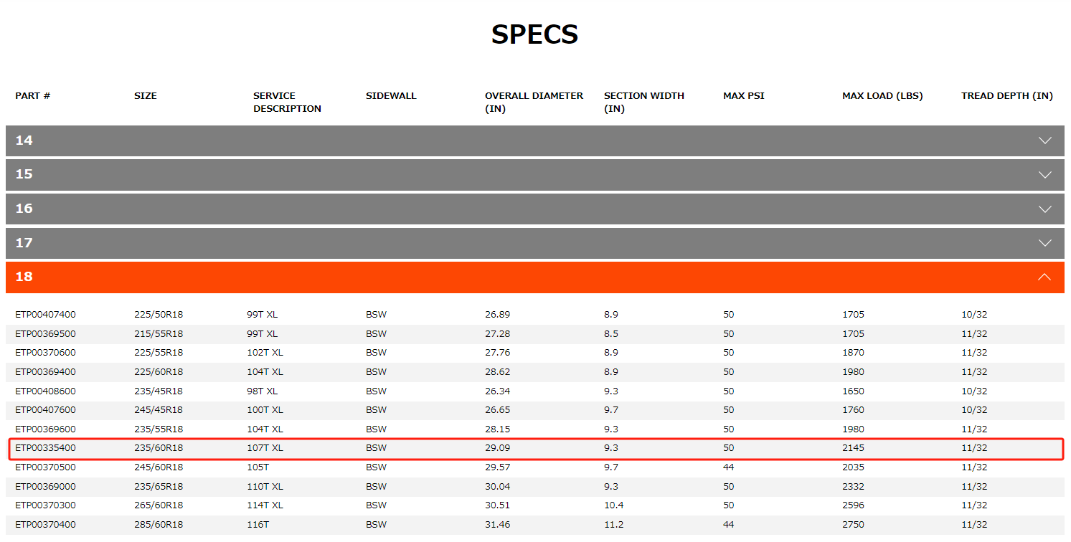Expand the 14 inch size section chevron

pyautogui.click(x=1044, y=141)
